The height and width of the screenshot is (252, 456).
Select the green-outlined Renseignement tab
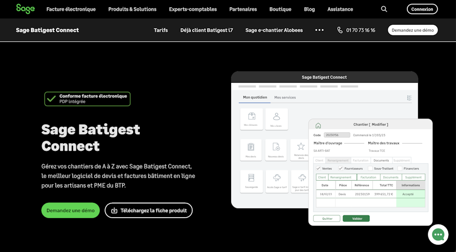tap(342, 177)
